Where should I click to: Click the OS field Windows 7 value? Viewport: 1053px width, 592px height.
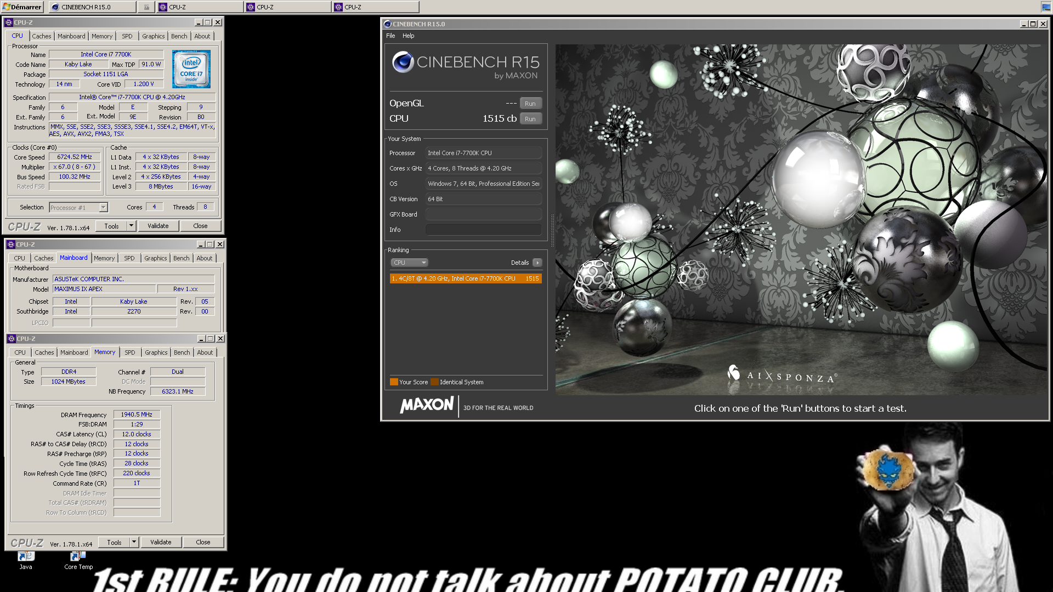pos(484,184)
